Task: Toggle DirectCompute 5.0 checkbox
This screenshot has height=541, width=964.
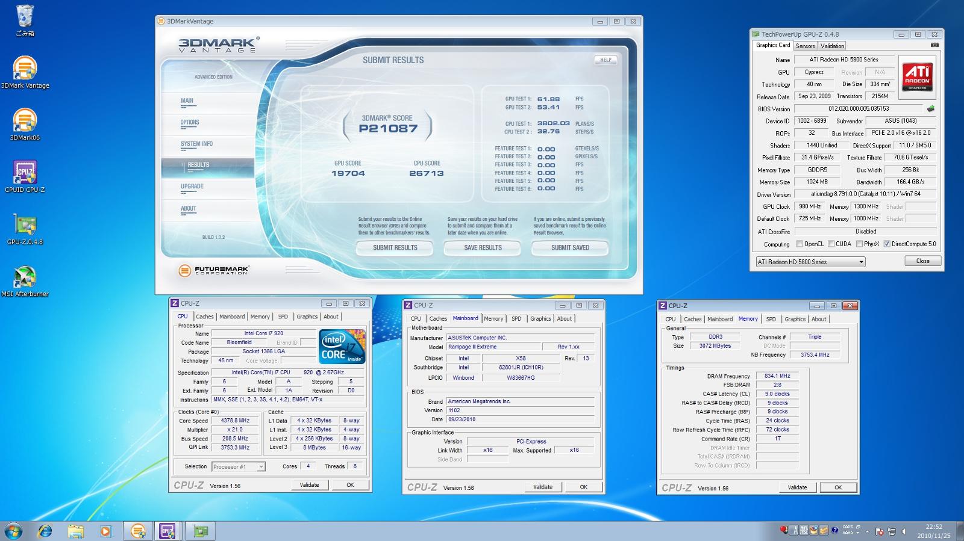Action: 887,244
